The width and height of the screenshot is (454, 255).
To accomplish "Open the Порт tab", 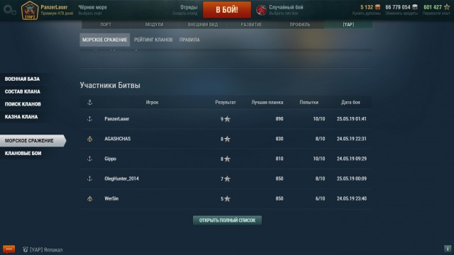I will pyautogui.click(x=106, y=25).
